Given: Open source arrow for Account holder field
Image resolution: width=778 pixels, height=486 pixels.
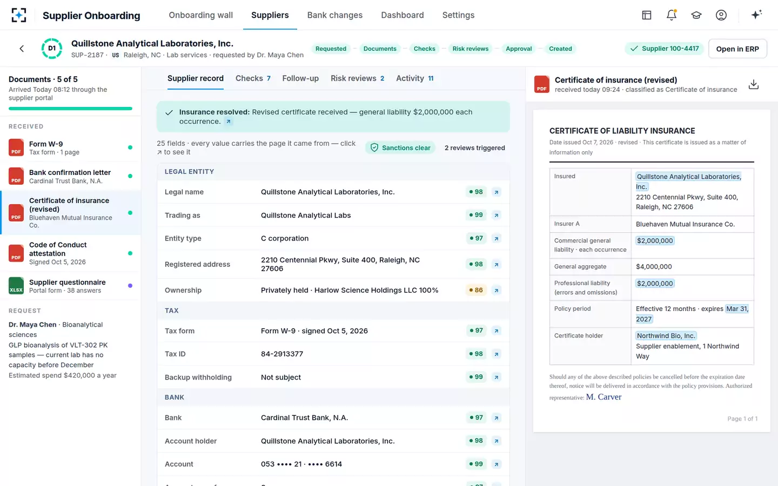Looking at the screenshot, I should 497,441.
